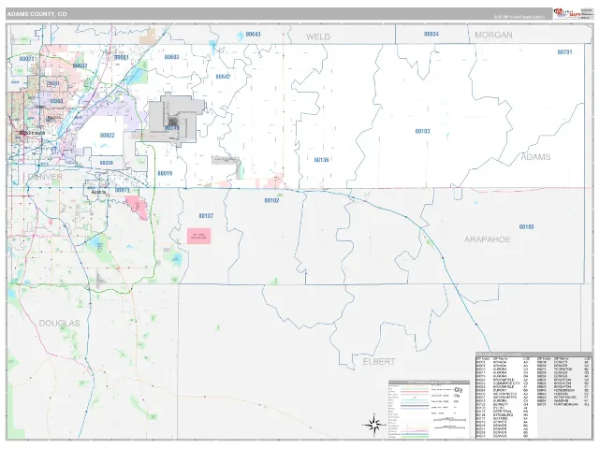This screenshot has width=599, height=449.
Task: Select ZIP code label 80642
Action: pyautogui.click(x=223, y=77)
